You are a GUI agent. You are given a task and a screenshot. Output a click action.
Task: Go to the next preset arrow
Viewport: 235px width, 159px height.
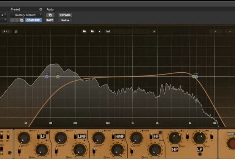click(154, 31)
